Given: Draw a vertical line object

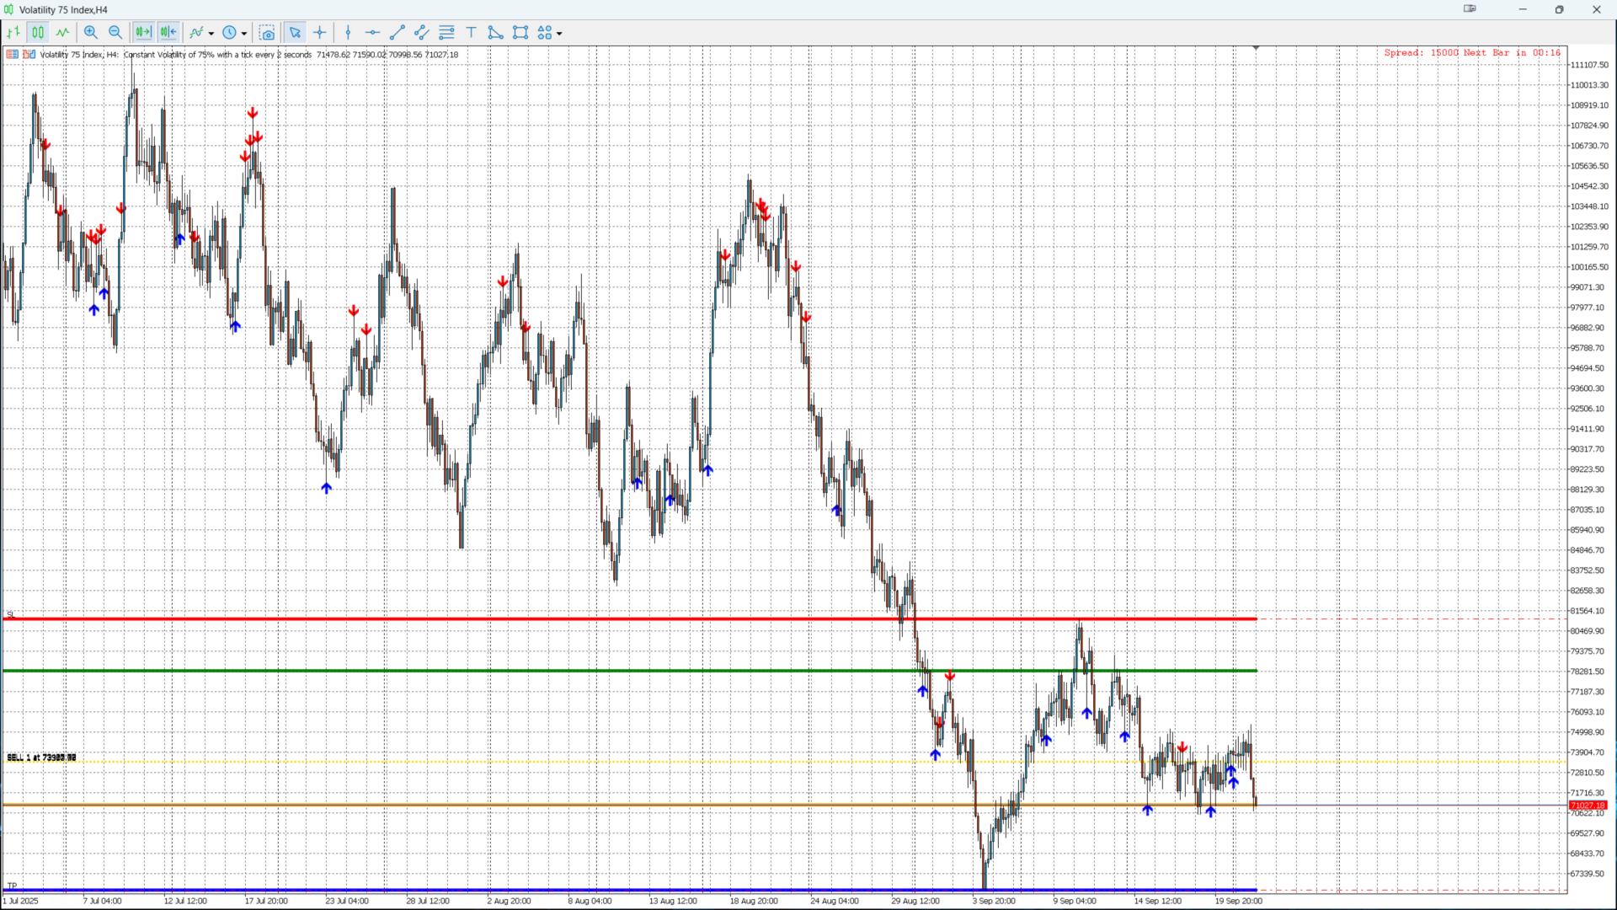Looking at the screenshot, I should tap(348, 33).
